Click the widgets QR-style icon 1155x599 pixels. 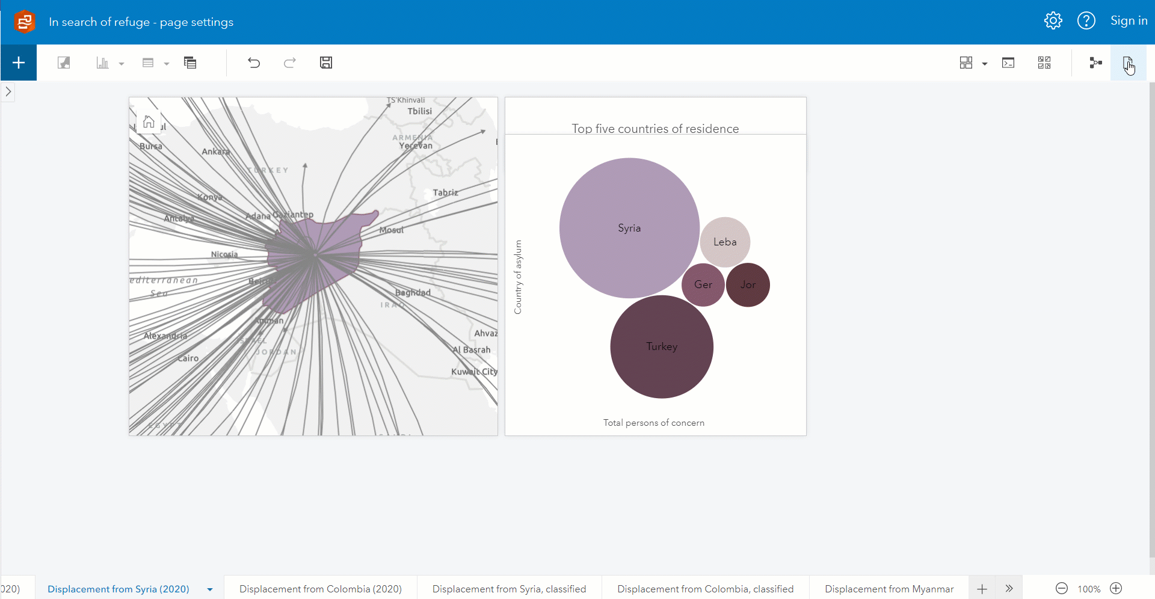1044,63
